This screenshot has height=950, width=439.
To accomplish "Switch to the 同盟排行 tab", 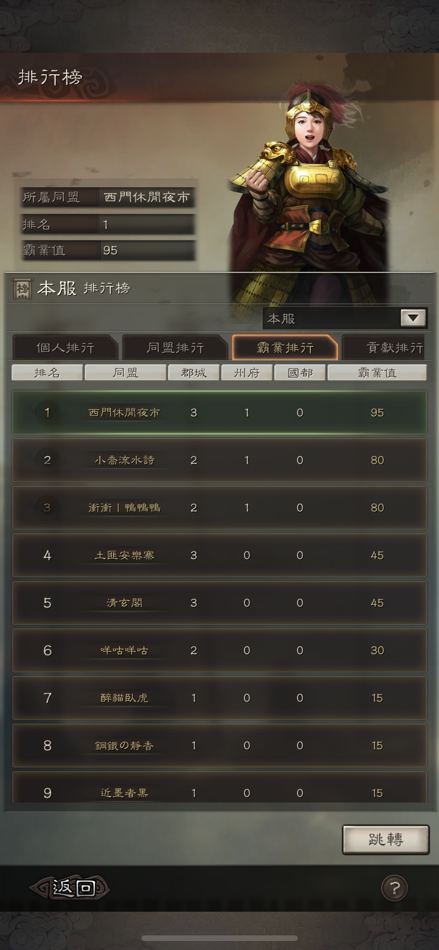I will tap(175, 347).
